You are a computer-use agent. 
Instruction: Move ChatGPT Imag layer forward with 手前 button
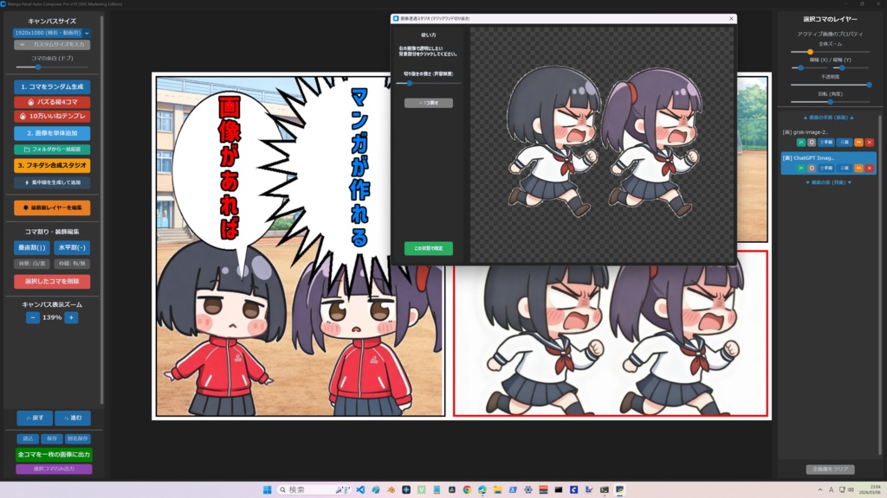[825, 169]
